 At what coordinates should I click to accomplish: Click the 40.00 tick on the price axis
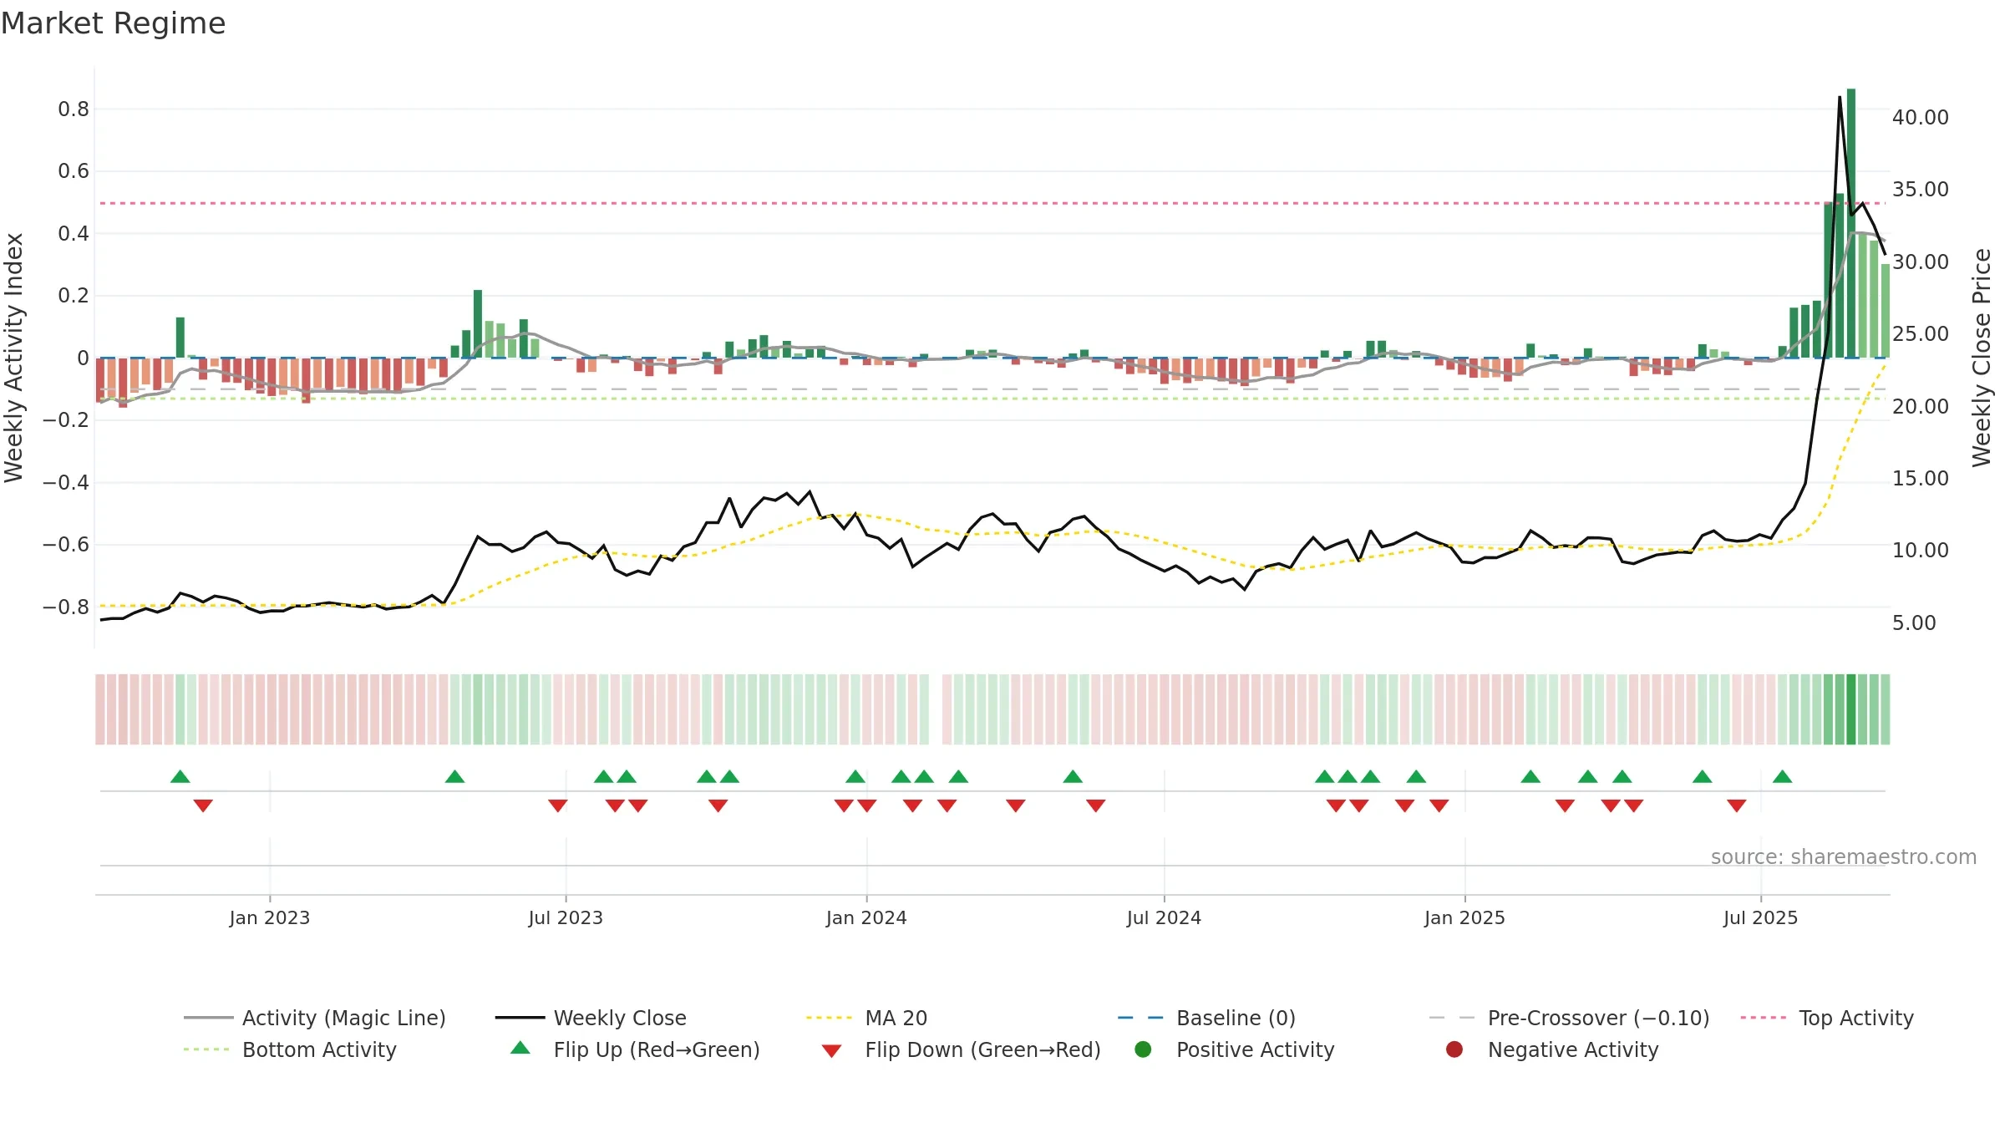point(1921,118)
